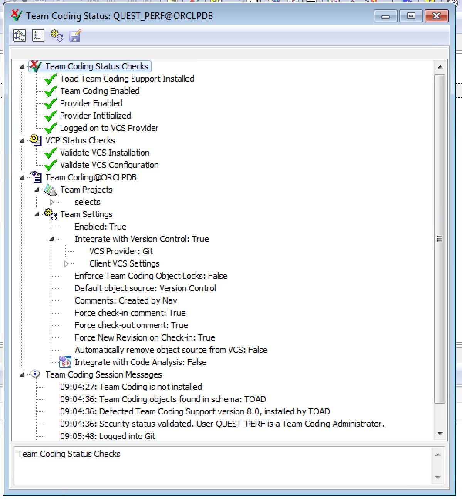The width and height of the screenshot is (462, 500).
Task: Click the green check for Toad Team Coding Support Installed
Action: coord(50,79)
